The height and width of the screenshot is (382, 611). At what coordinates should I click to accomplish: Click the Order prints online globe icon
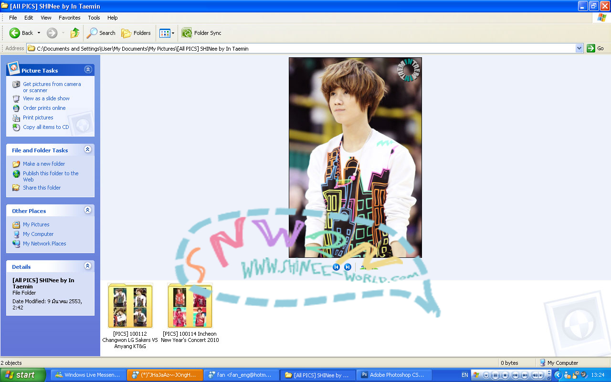tap(16, 108)
